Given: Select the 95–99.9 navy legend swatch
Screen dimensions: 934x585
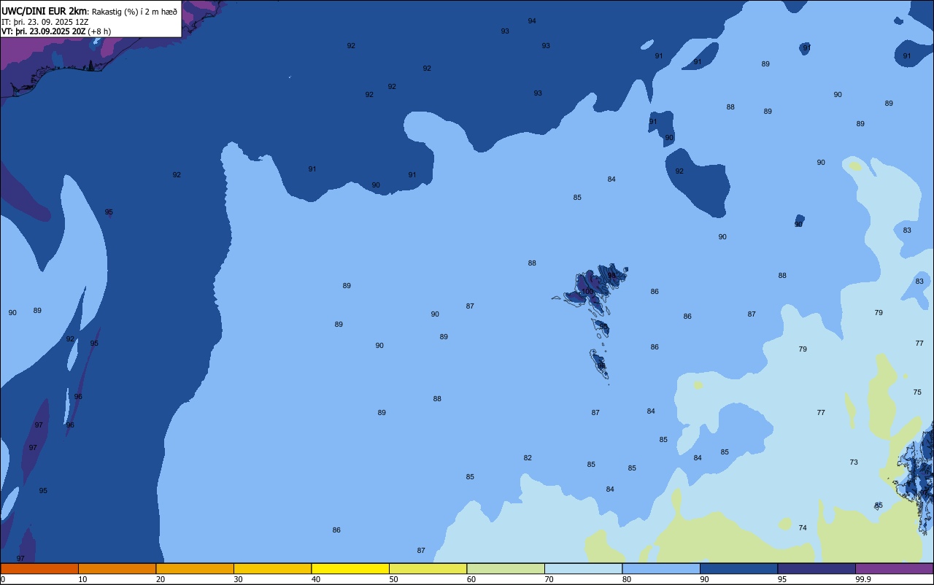Looking at the screenshot, I should tap(817, 568).
